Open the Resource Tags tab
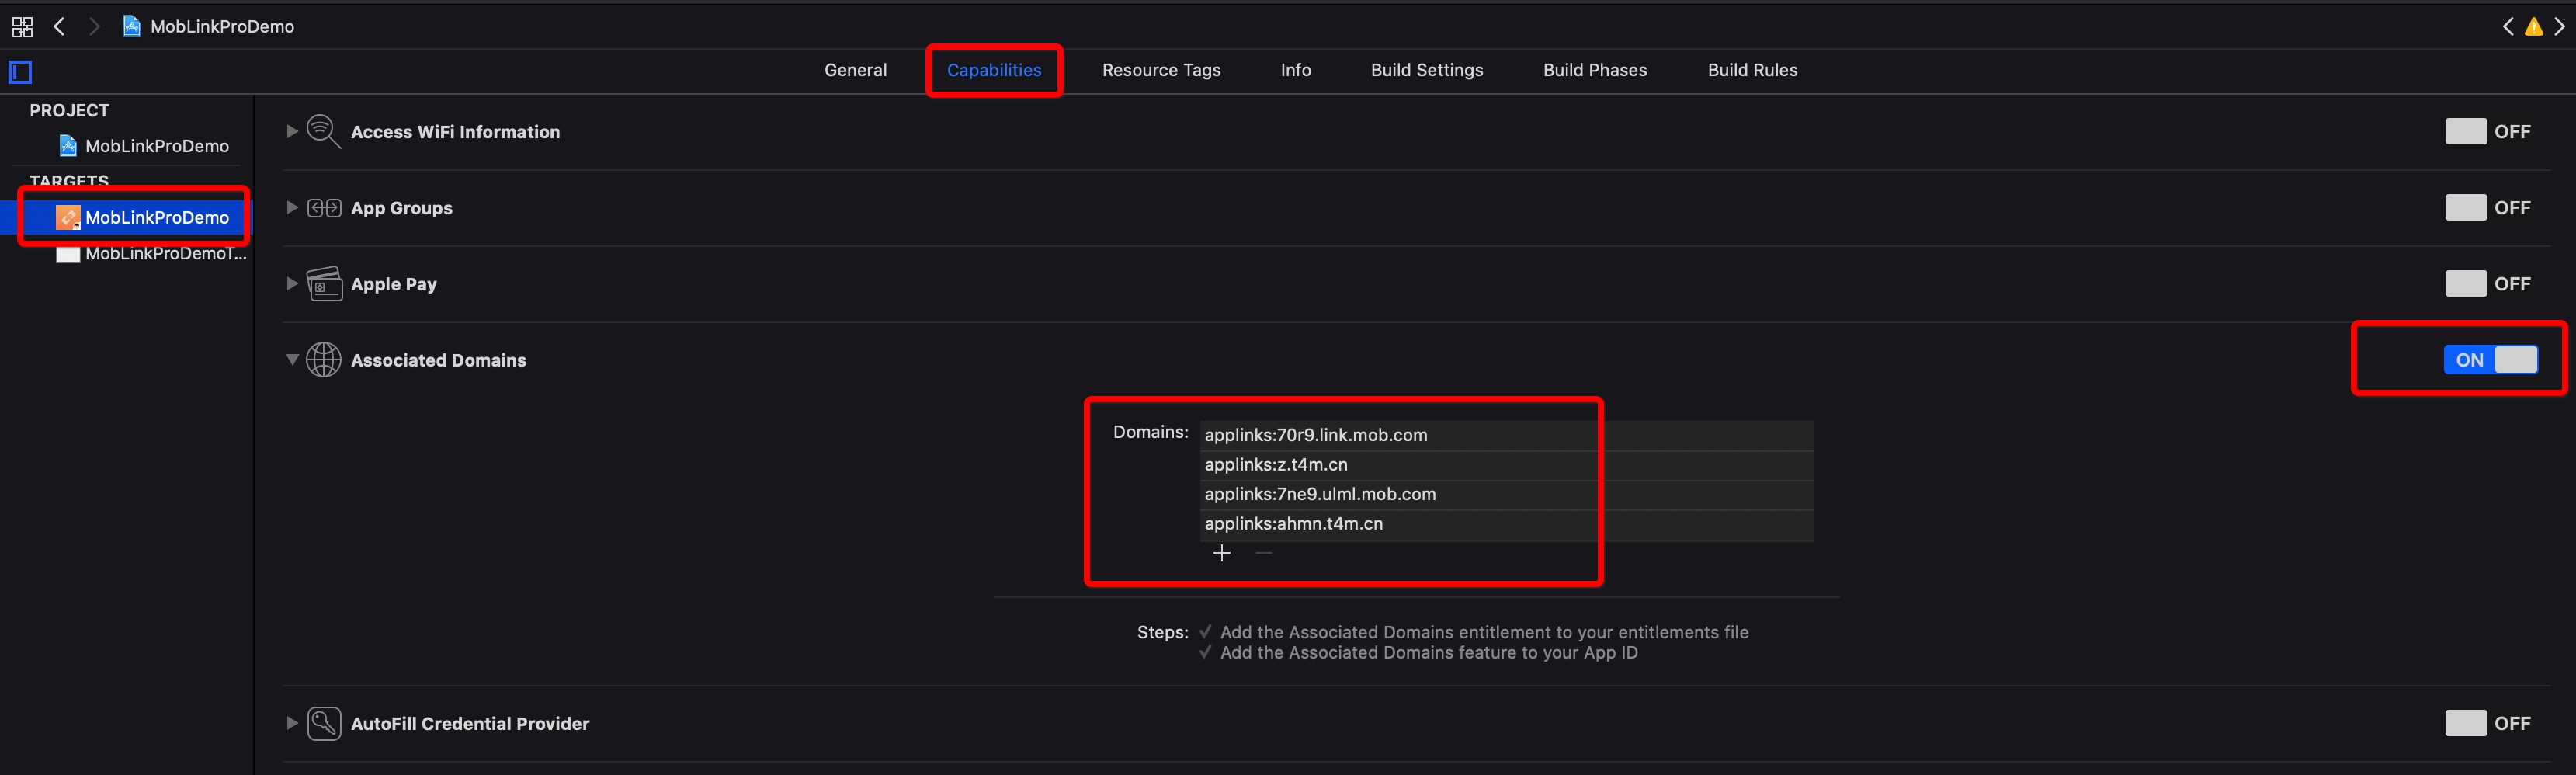 (1161, 70)
